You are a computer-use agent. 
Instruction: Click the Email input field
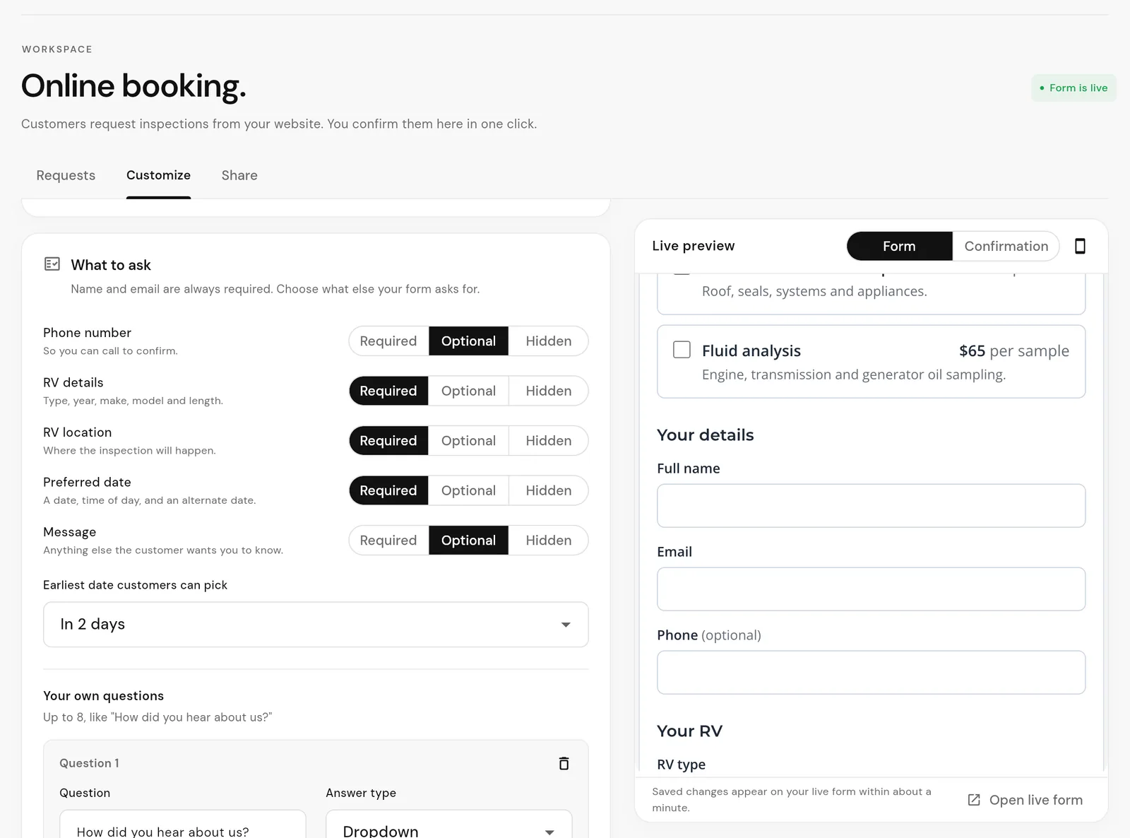pyautogui.click(x=871, y=589)
